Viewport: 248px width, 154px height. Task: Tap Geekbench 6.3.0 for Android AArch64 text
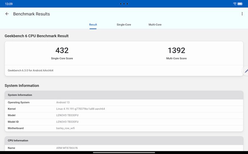pos(31,71)
